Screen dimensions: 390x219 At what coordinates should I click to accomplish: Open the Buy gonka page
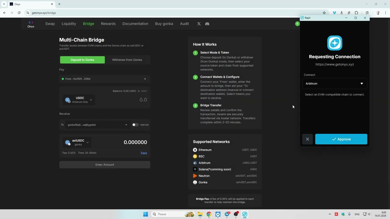(164, 24)
